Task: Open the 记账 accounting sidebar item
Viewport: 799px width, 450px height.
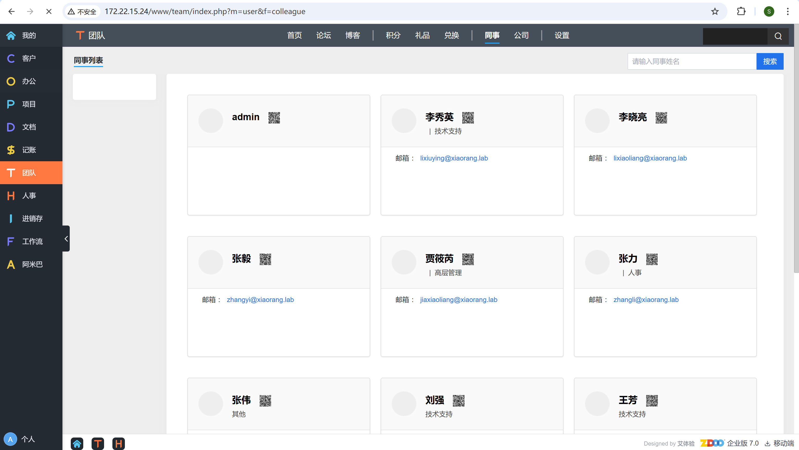Action: point(31,150)
